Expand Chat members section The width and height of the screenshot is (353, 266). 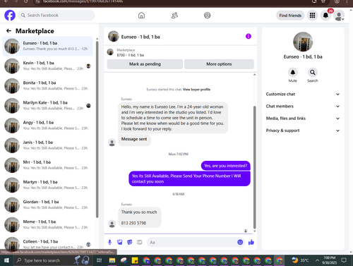point(303,107)
